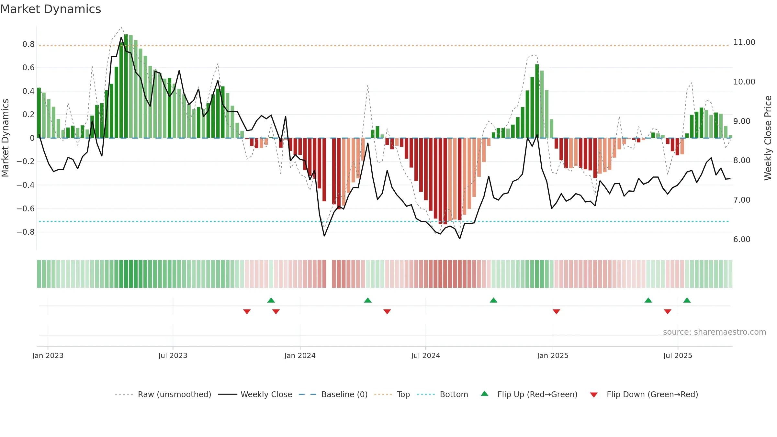Toggle the Baseline (0) legend entry
Image resolution: width=777 pixels, height=437 pixels.
(x=333, y=394)
